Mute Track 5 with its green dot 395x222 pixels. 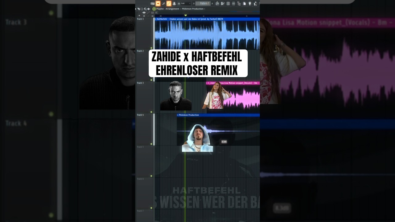(151, 176)
